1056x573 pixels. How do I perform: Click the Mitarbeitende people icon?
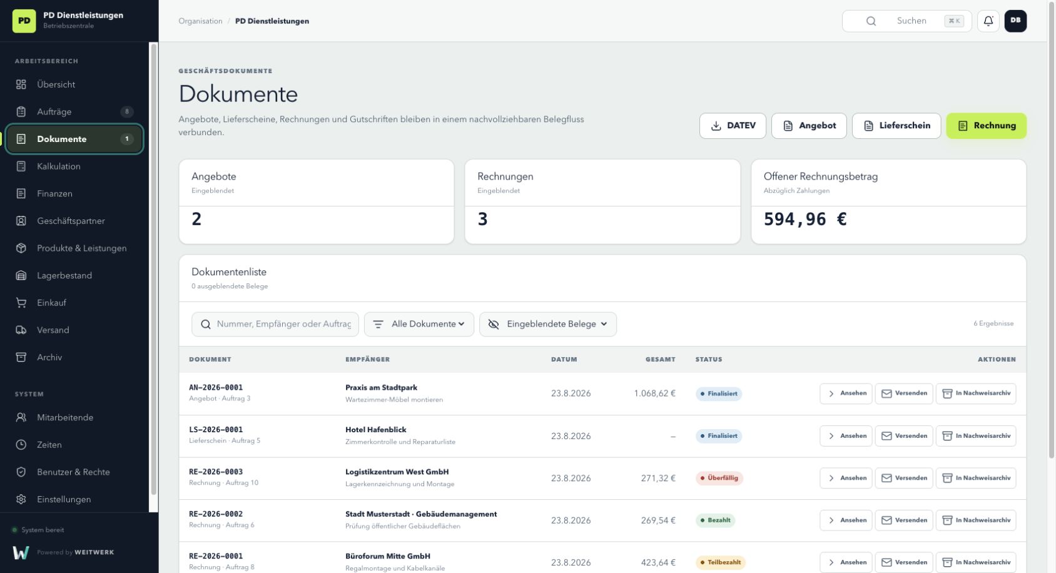pyautogui.click(x=21, y=417)
